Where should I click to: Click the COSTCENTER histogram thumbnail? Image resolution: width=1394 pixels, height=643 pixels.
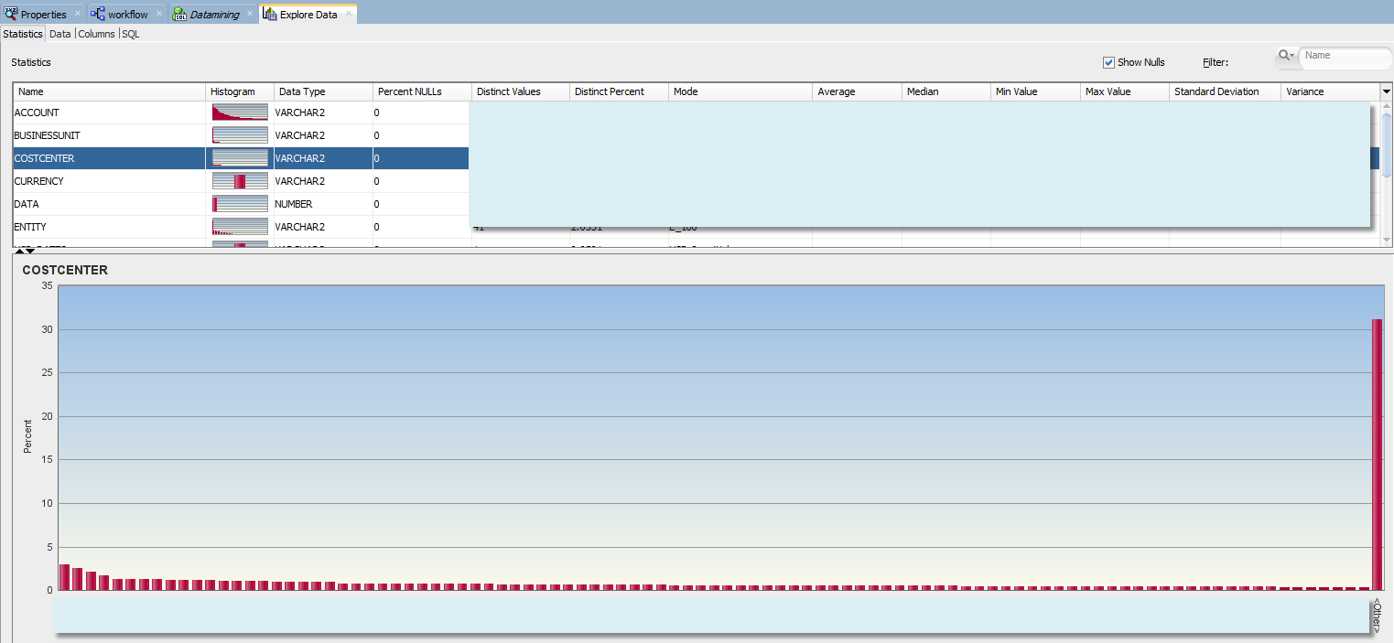[240, 158]
